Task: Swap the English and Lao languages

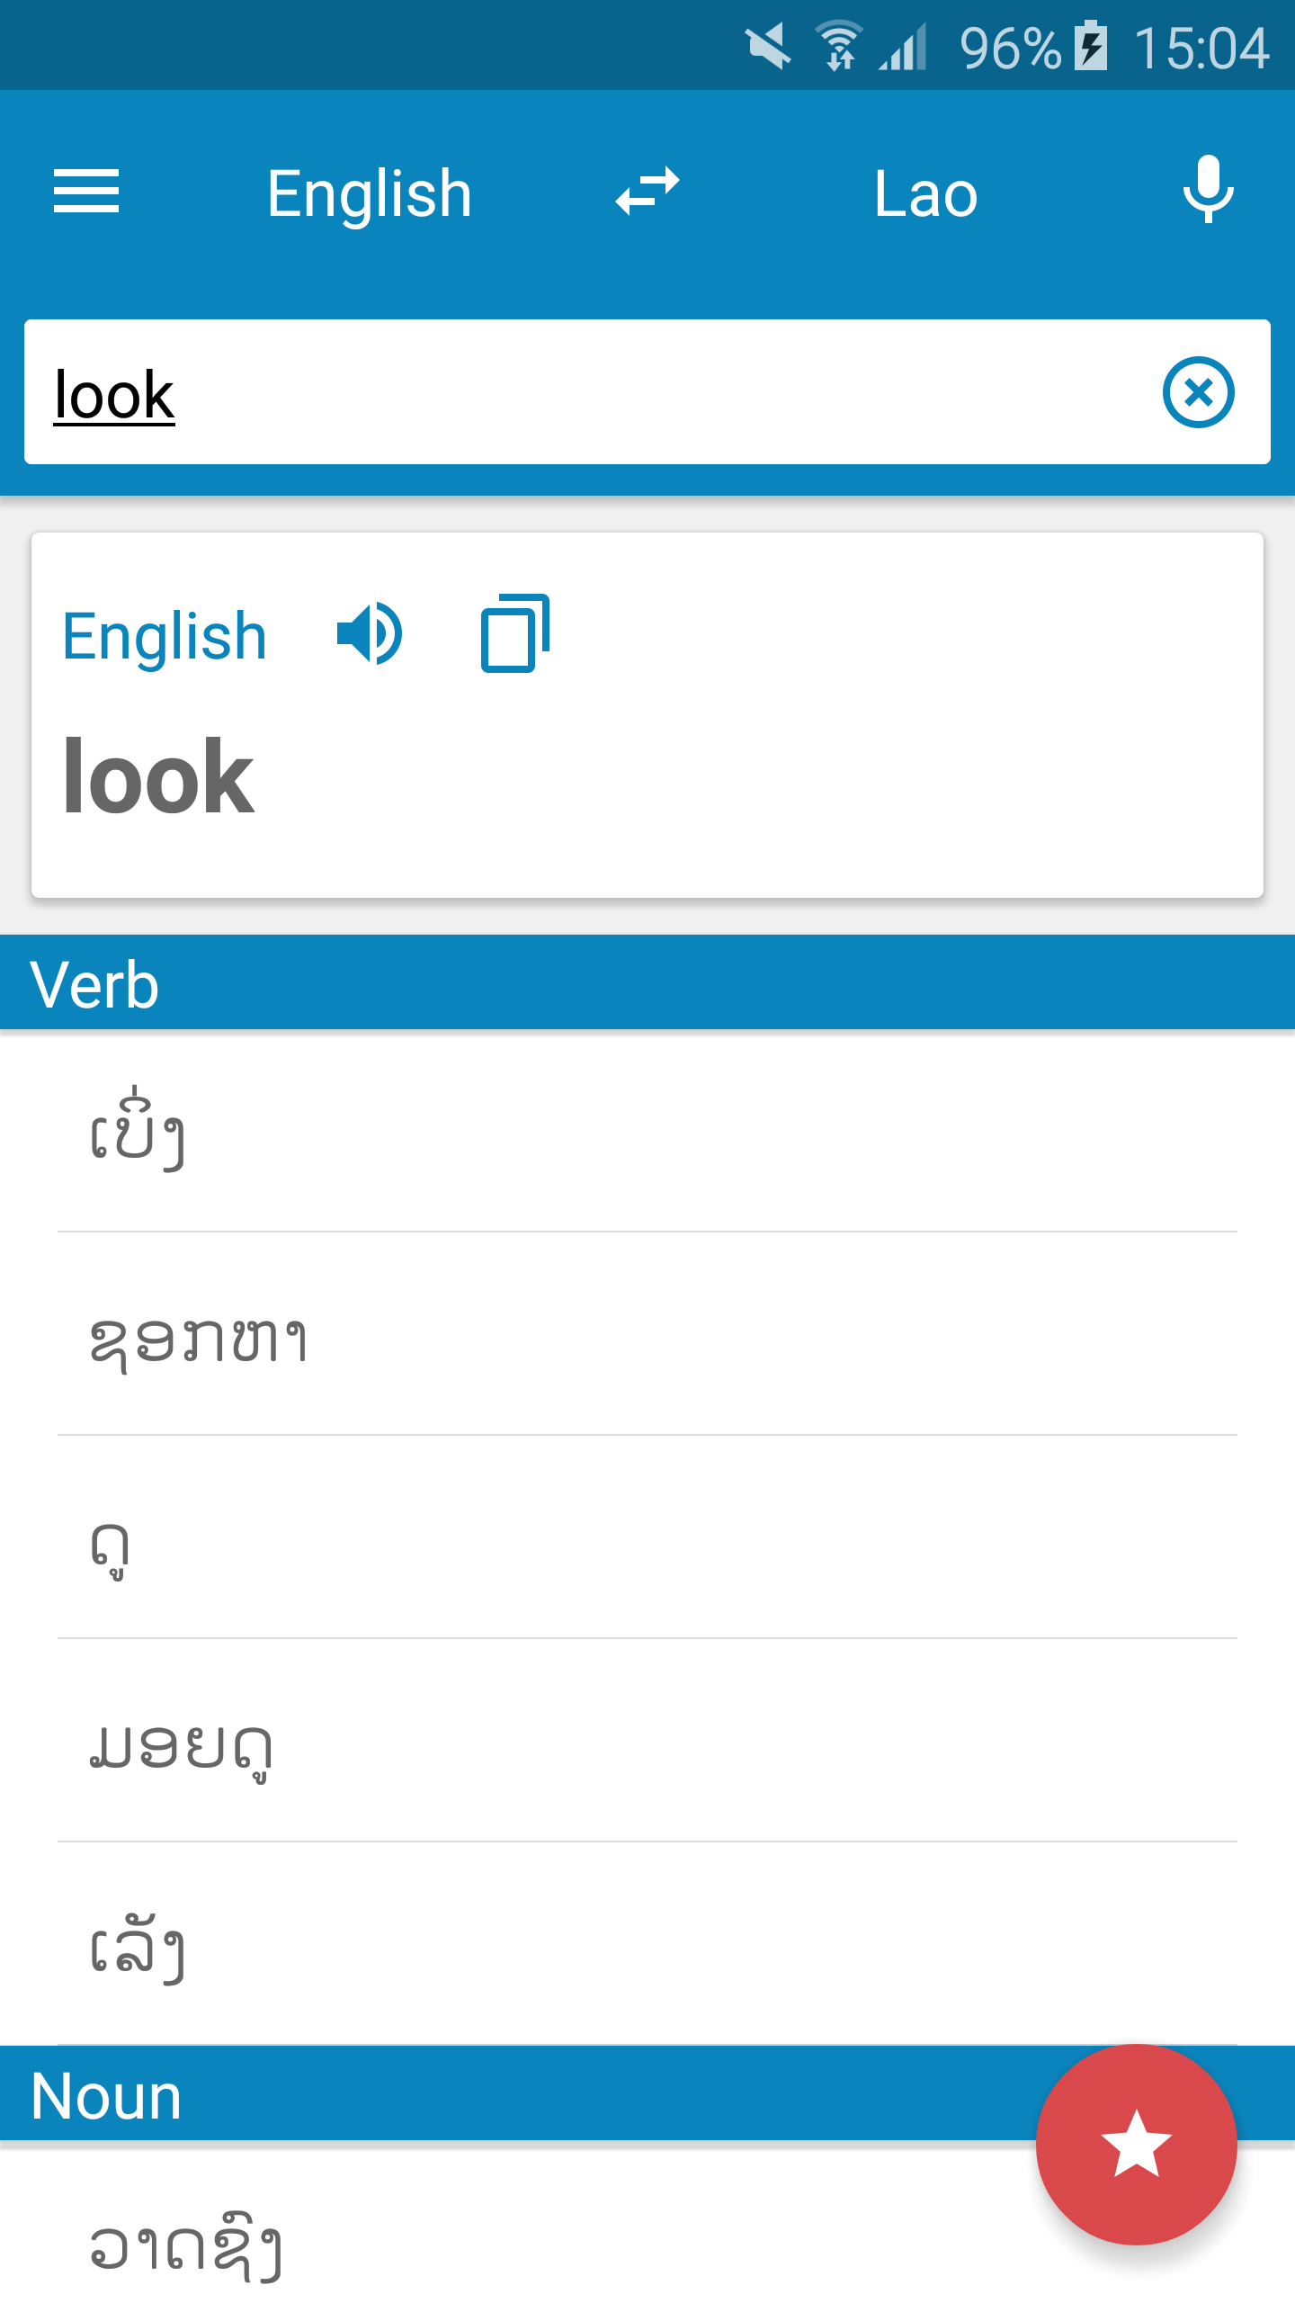Action: tap(647, 192)
